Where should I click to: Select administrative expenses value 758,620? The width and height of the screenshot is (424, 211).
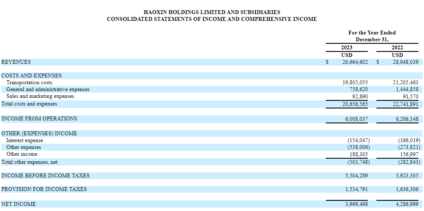pos(358,89)
